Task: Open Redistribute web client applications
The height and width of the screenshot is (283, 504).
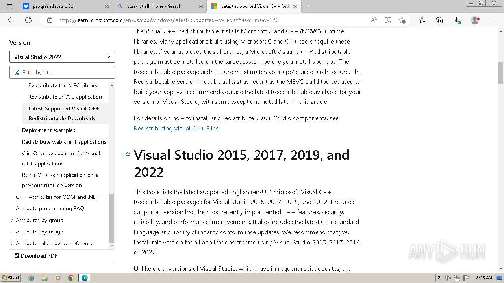Action: (x=64, y=142)
